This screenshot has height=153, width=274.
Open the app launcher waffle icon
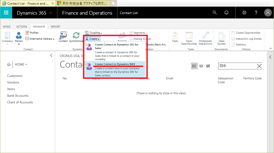point(6,13)
